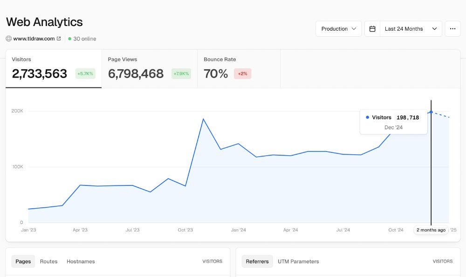Click VISITORS column header in Referrers panel
The width and height of the screenshot is (466, 277).
point(443,261)
